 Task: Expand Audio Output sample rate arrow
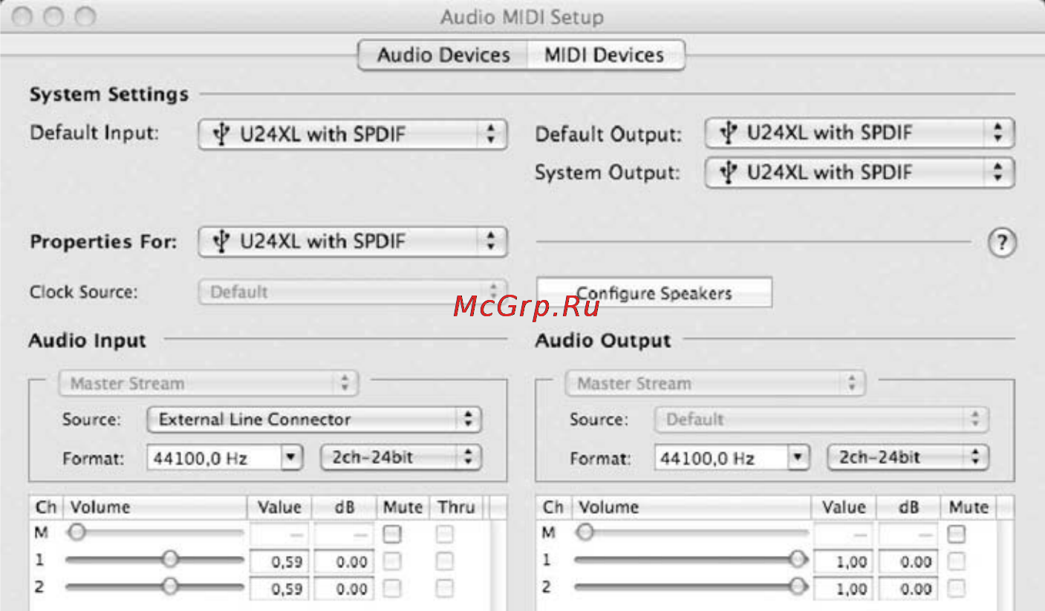point(799,458)
